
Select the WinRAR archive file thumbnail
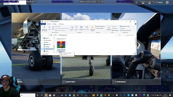click(x=61, y=44)
